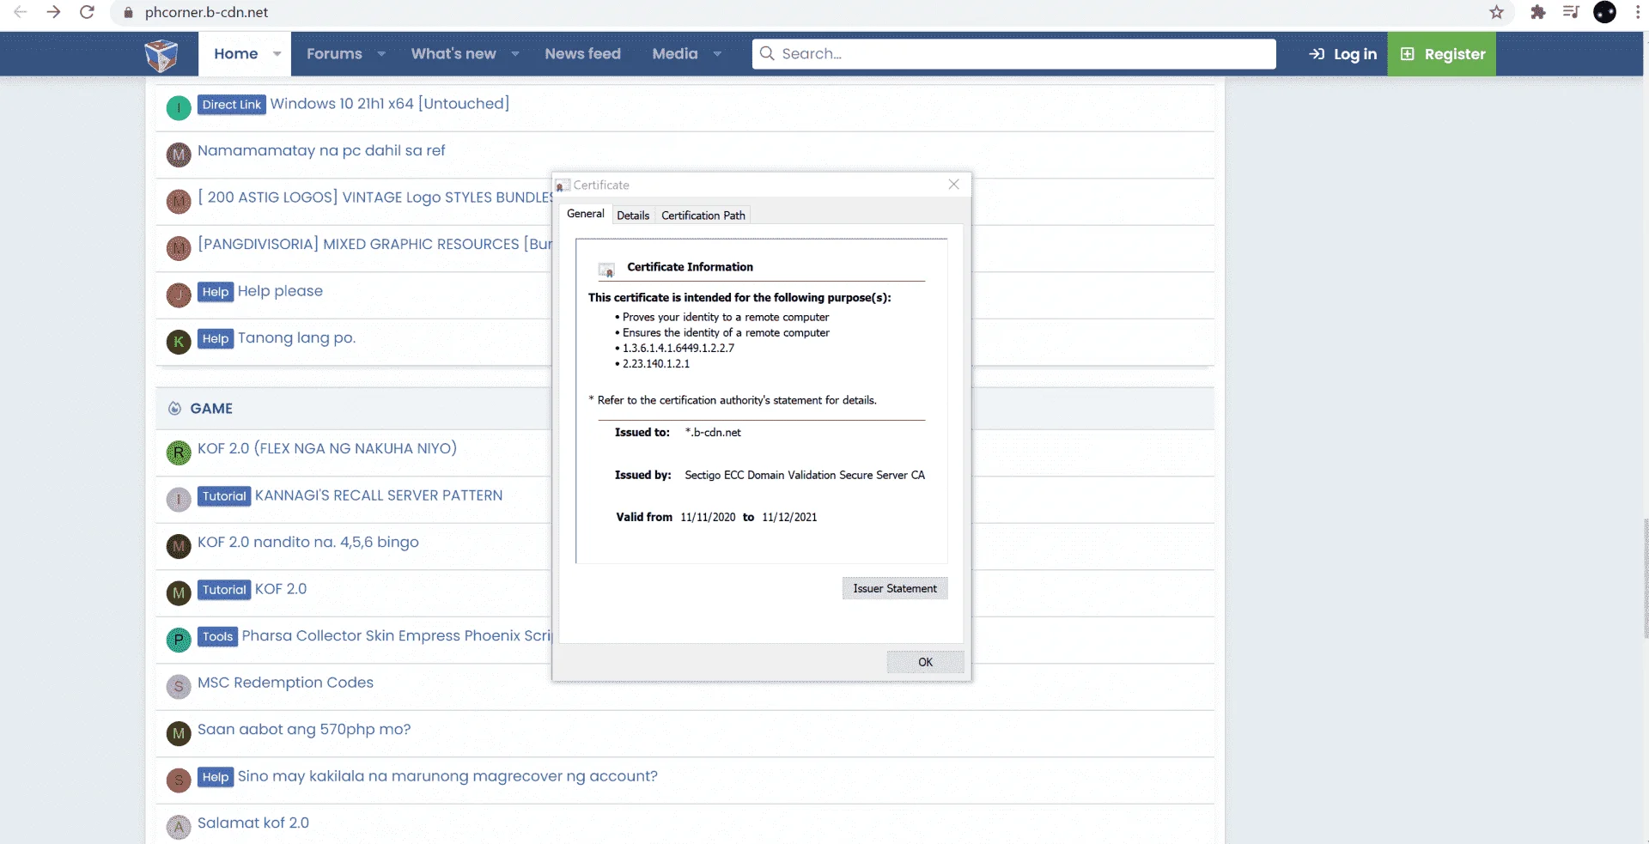The image size is (1649, 844).
Task: Select the Sectigo ECC issuer name text
Action: [x=805, y=476]
